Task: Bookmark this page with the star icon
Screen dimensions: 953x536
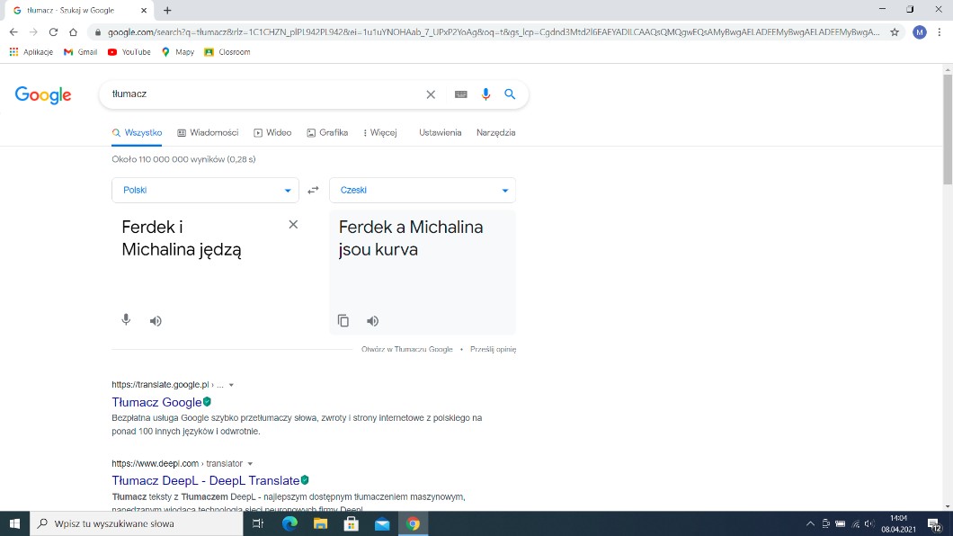Action: [895, 31]
